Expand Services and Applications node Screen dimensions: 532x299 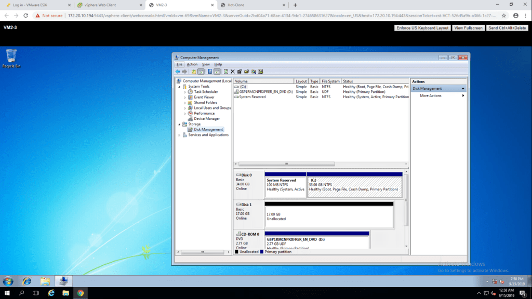pyautogui.click(x=180, y=135)
